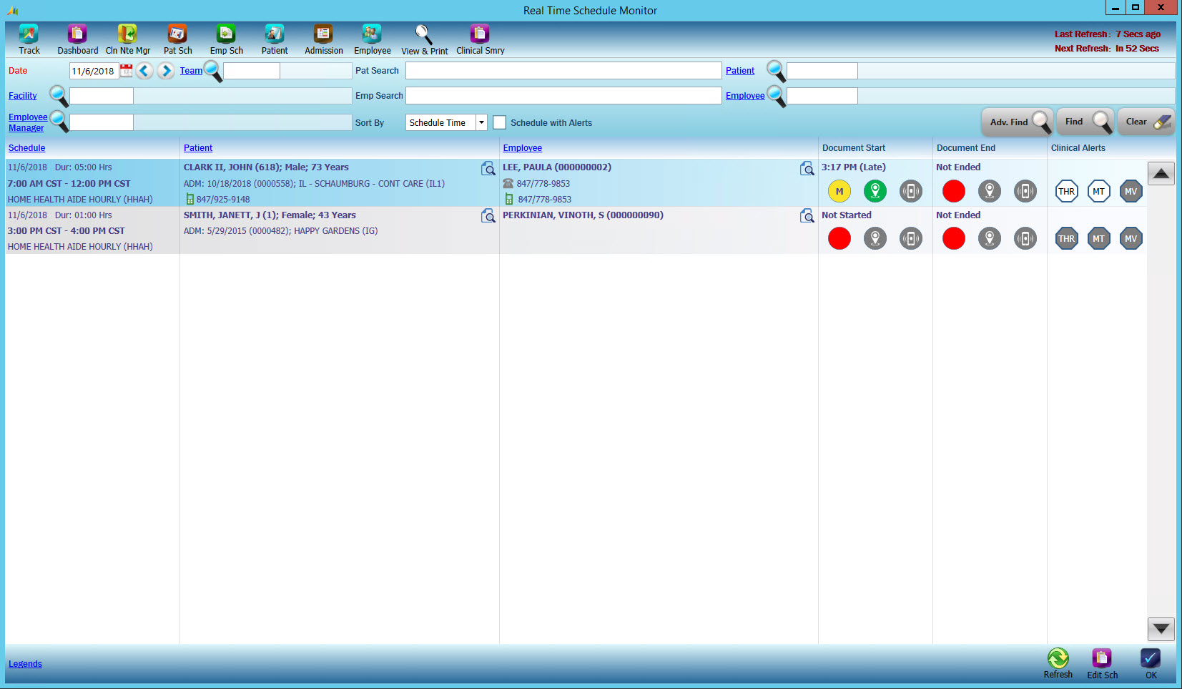Image resolution: width=1182 pixels, height=689 pixels.
Task: Toggle the GPS location indicator for LEE, PAULA
Action: coord(875,191)
